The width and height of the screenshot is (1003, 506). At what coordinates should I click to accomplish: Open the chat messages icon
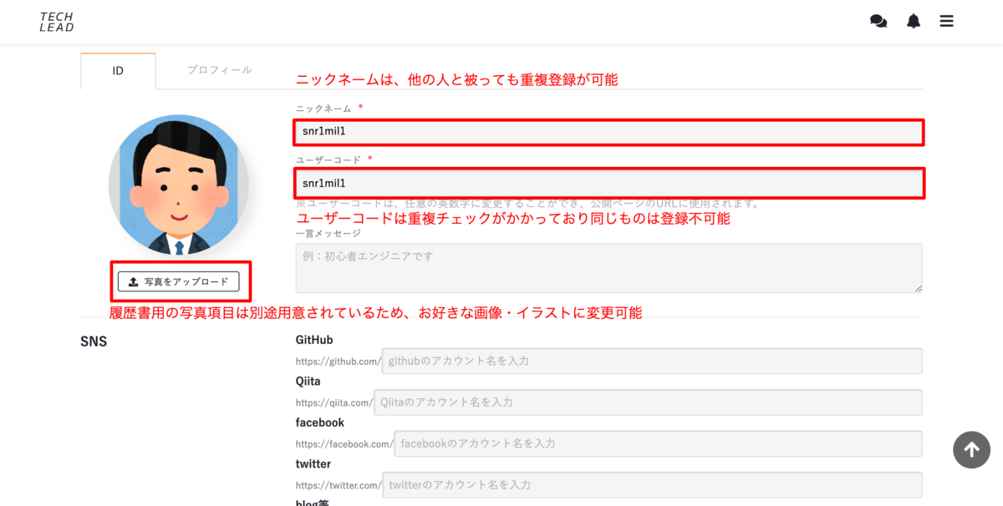click(878, 22)
